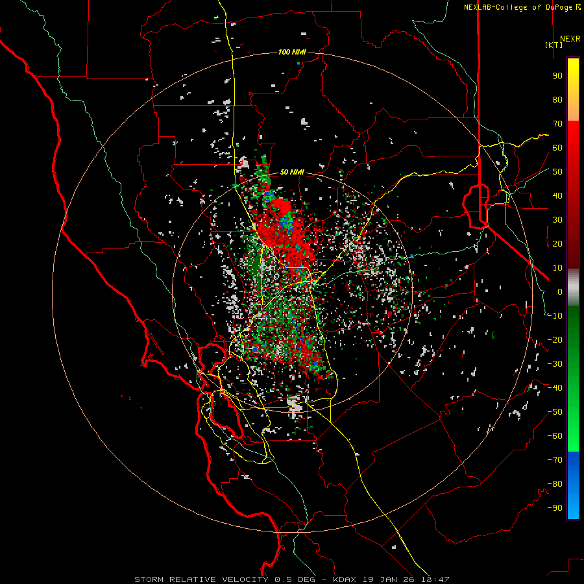
Task: Click the NEXLAB-College of DuPage watermark text
Action: [x=522, y=7]
